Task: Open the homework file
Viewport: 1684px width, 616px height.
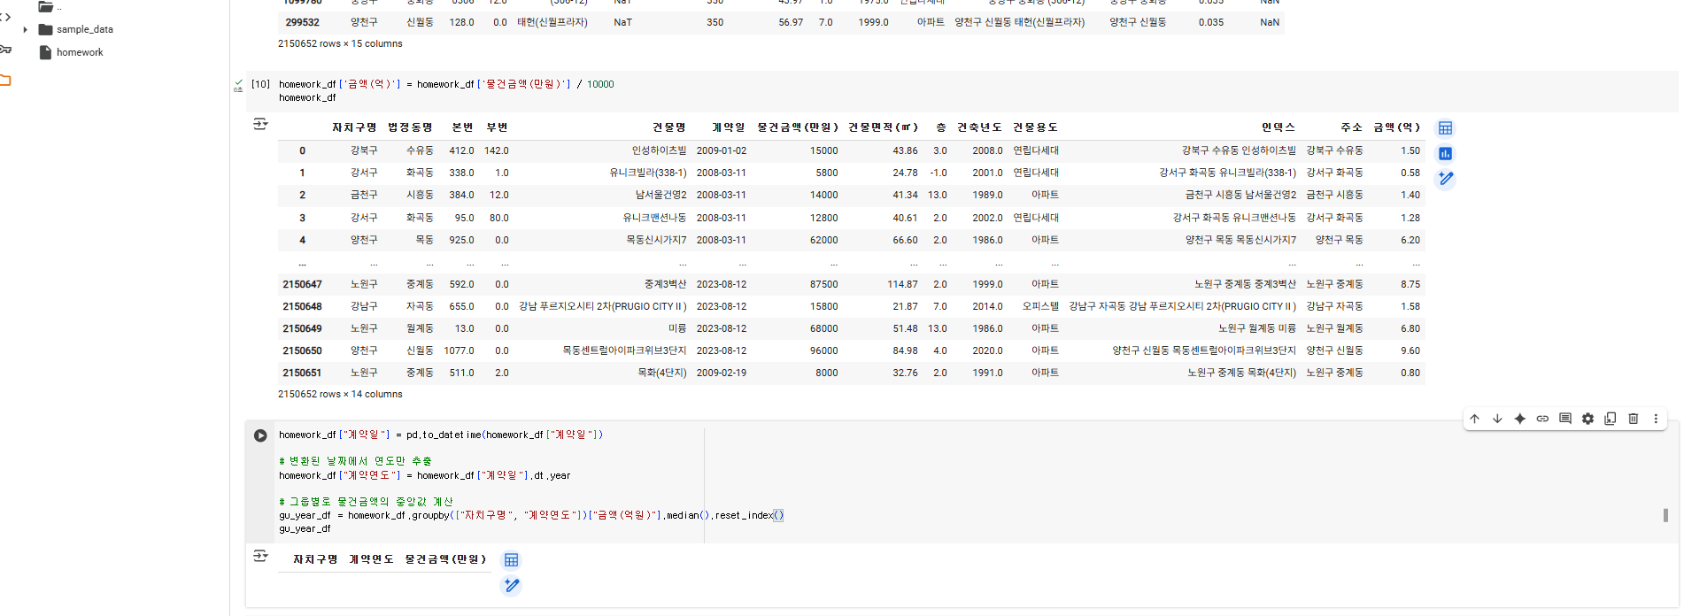Action: click(x=72, y=52)
